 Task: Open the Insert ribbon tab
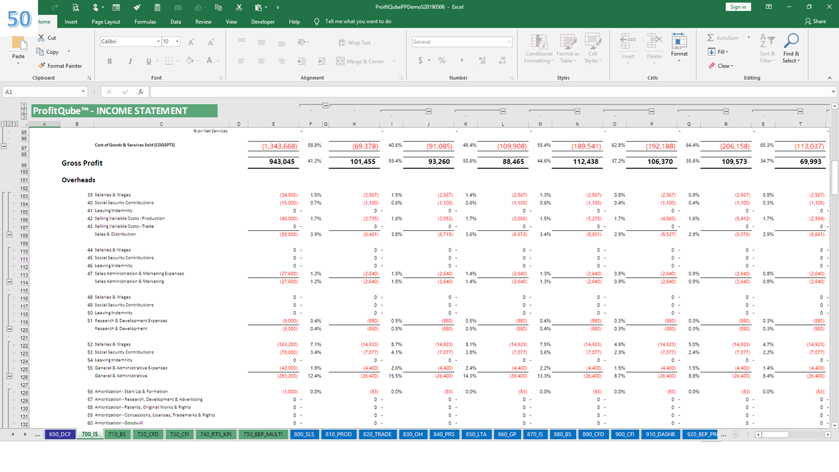click(x=71, y=22)
